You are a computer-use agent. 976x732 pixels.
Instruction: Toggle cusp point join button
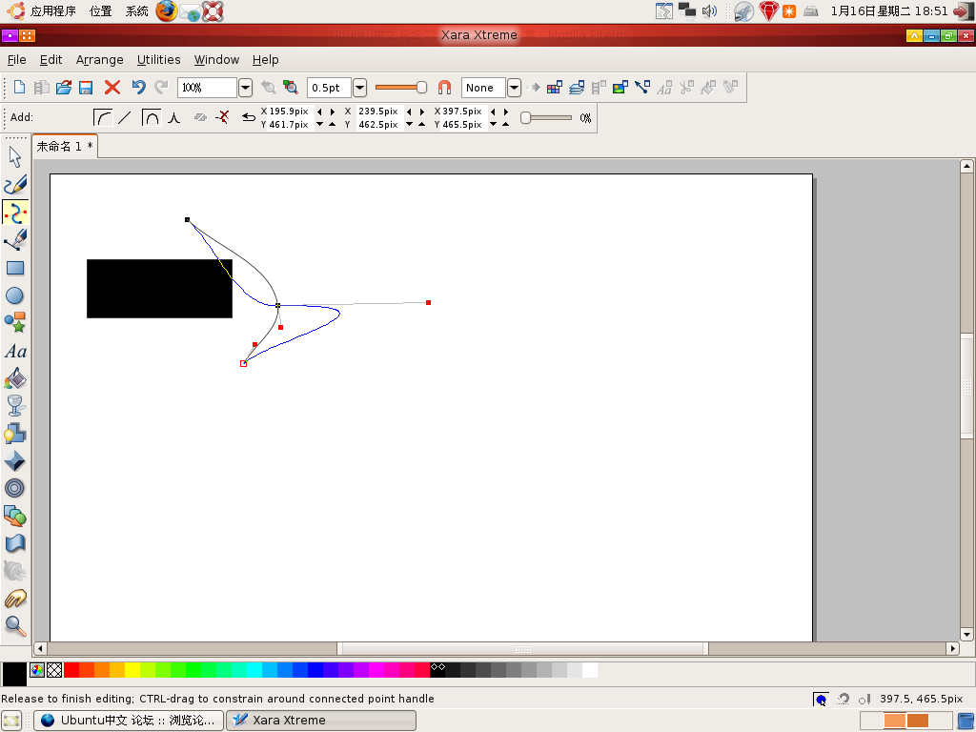174,117
